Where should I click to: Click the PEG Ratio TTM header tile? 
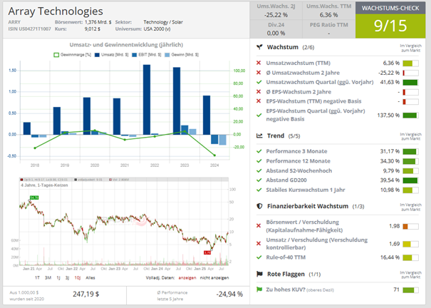pyautogui.click(x=328, y=29)
